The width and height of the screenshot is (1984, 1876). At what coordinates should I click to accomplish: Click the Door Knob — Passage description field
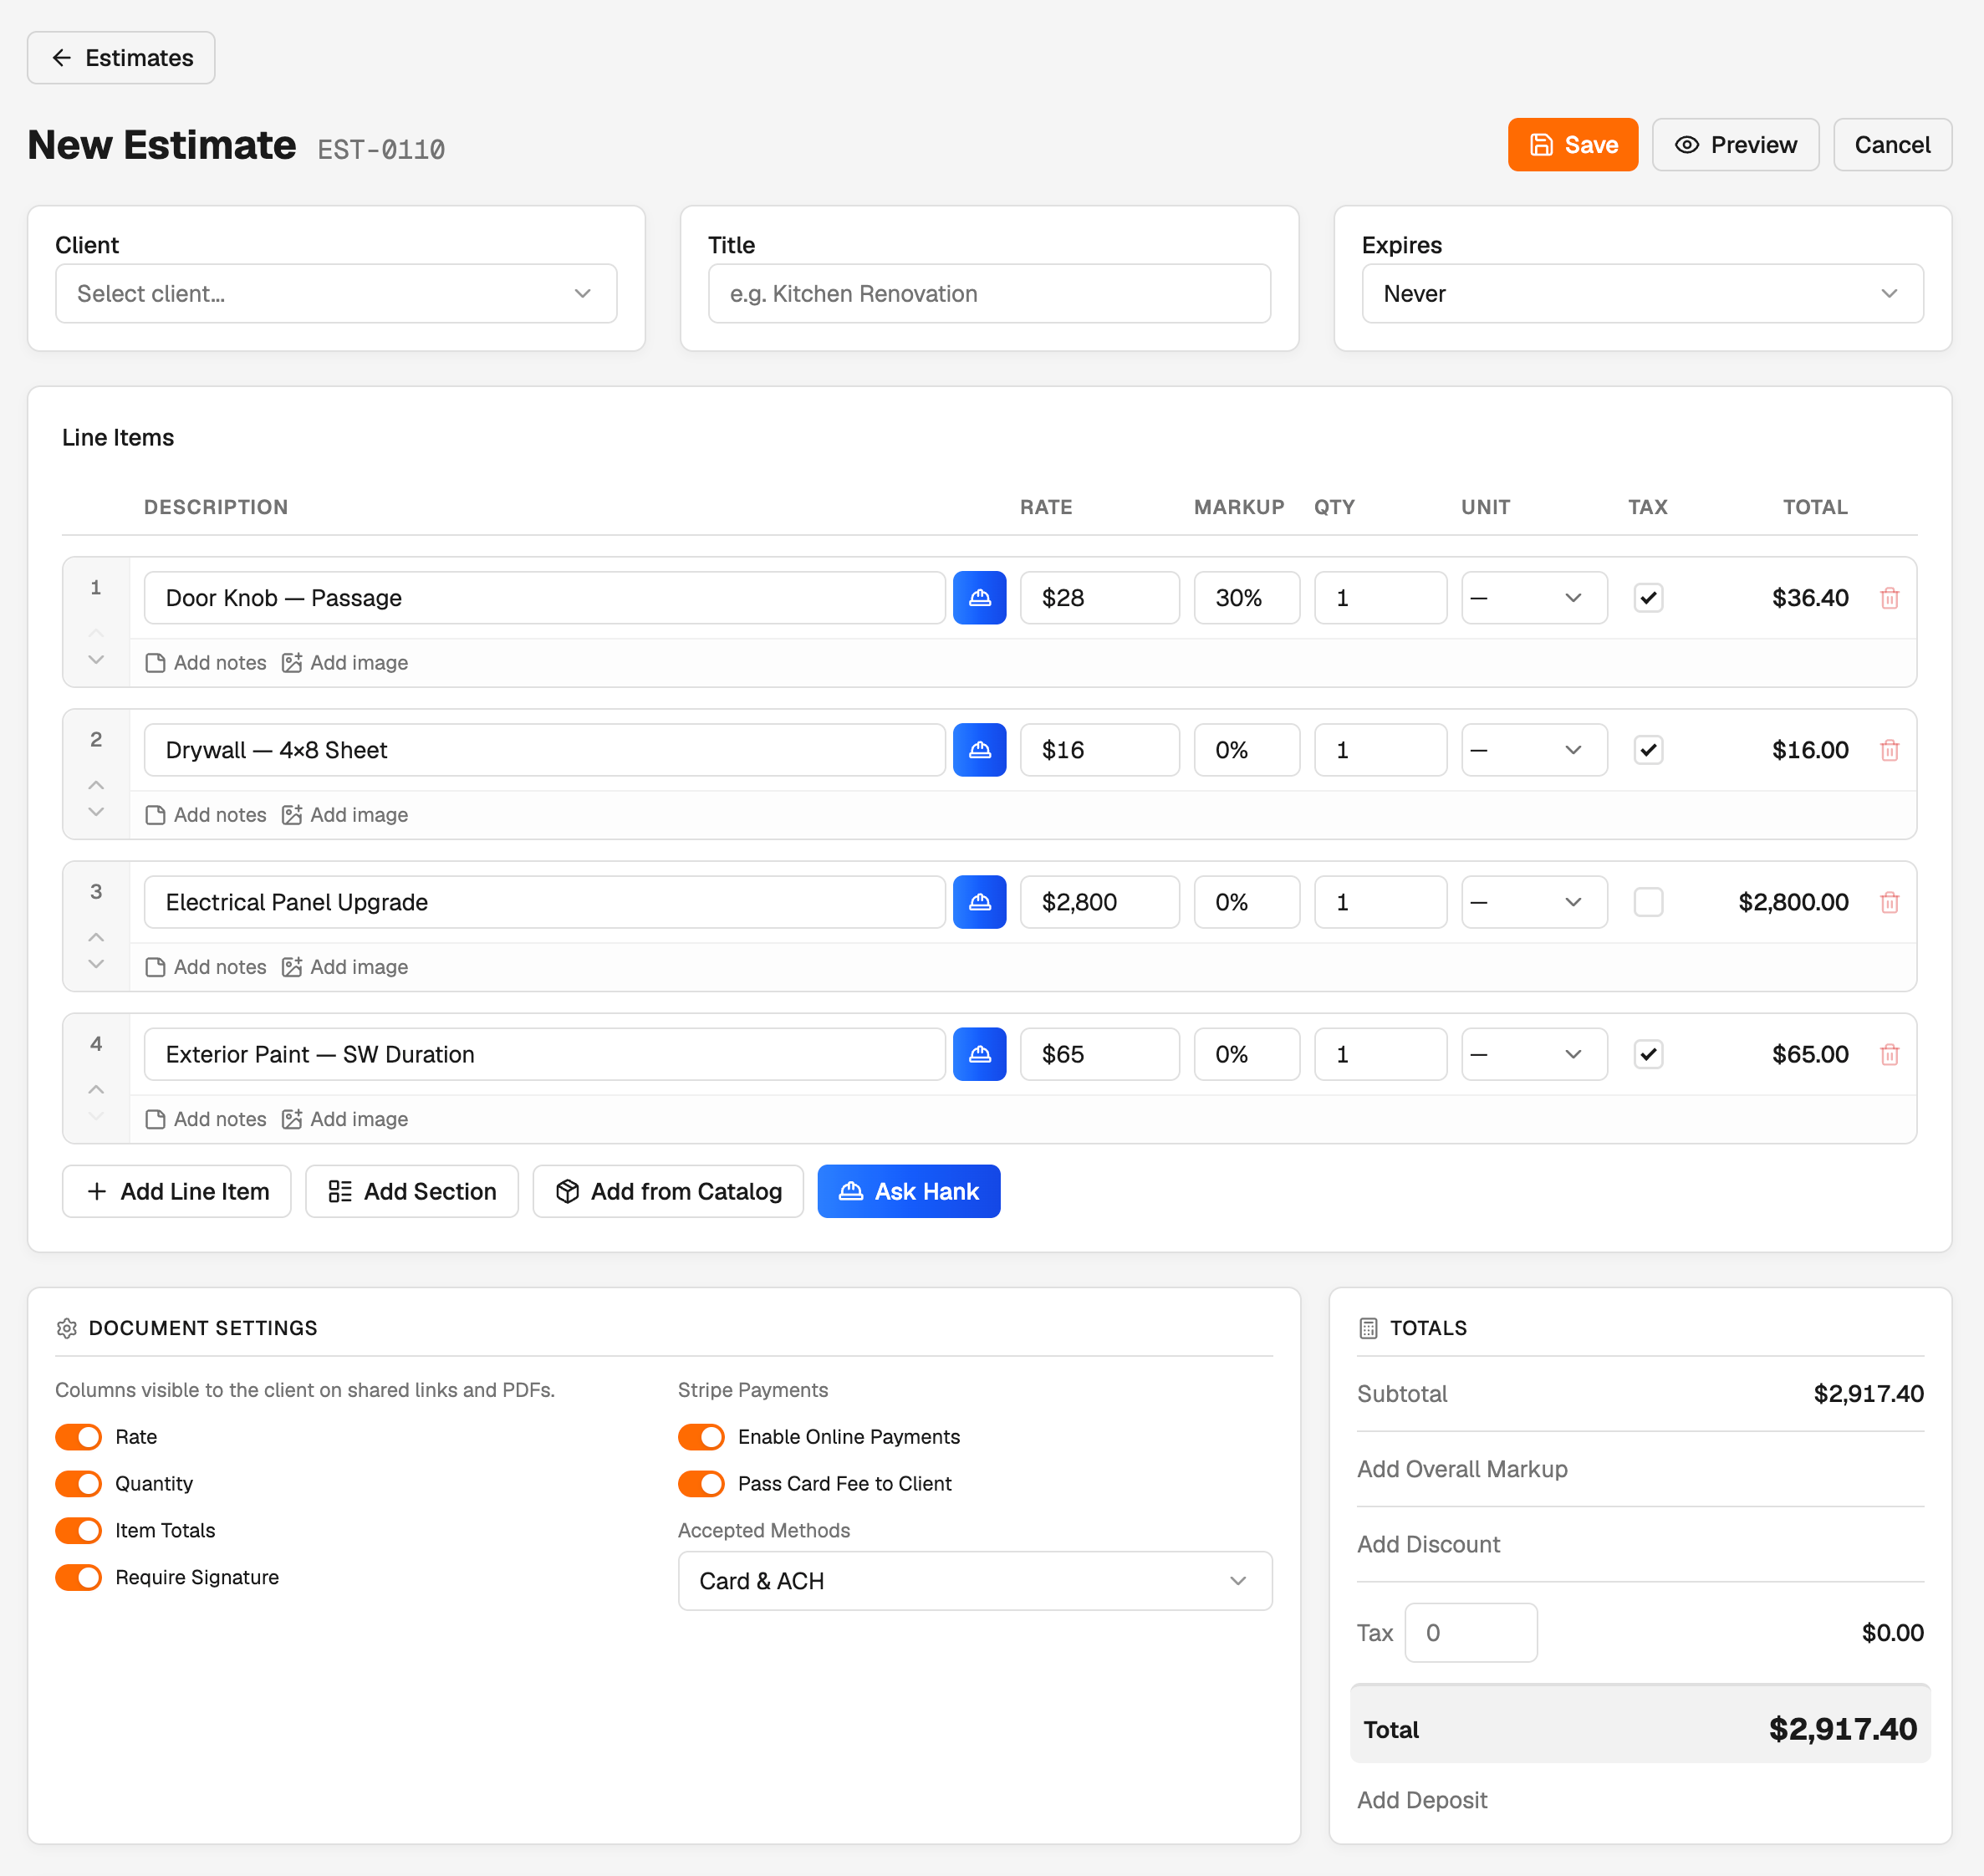coord(545,598)
